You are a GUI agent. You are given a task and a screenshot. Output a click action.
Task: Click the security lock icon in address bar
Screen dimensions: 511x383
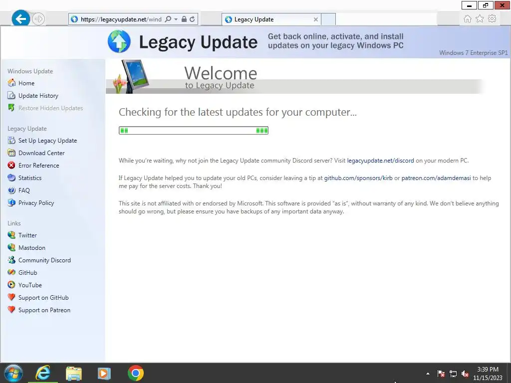tap(184, 19)
